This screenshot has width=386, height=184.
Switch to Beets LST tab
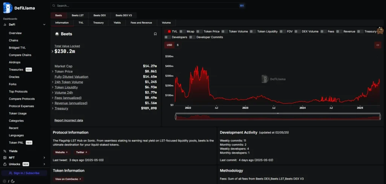(x=78, y=15)
